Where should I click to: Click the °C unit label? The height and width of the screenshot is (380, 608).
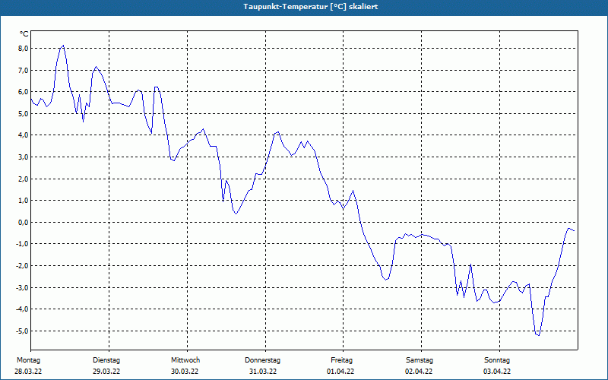coord(24,34)
